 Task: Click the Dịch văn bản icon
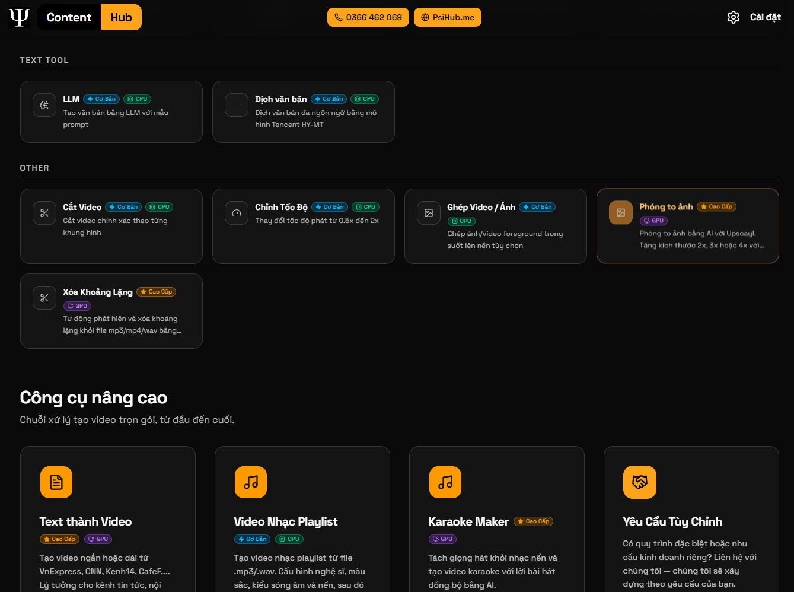tap(237, 105)
